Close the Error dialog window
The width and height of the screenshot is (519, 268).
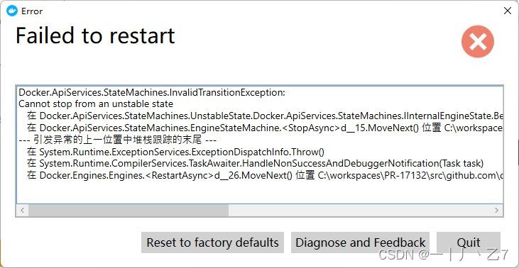(508, 11)
